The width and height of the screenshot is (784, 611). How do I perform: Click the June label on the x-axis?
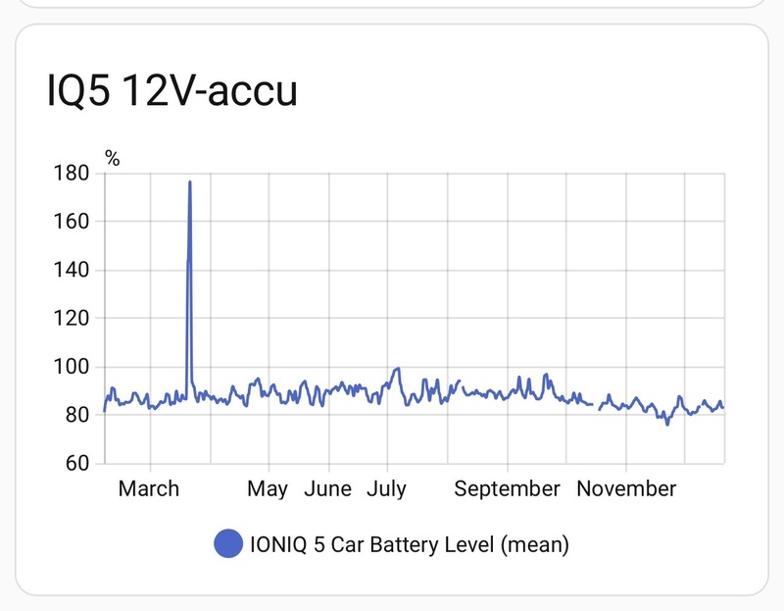[327, 488]
